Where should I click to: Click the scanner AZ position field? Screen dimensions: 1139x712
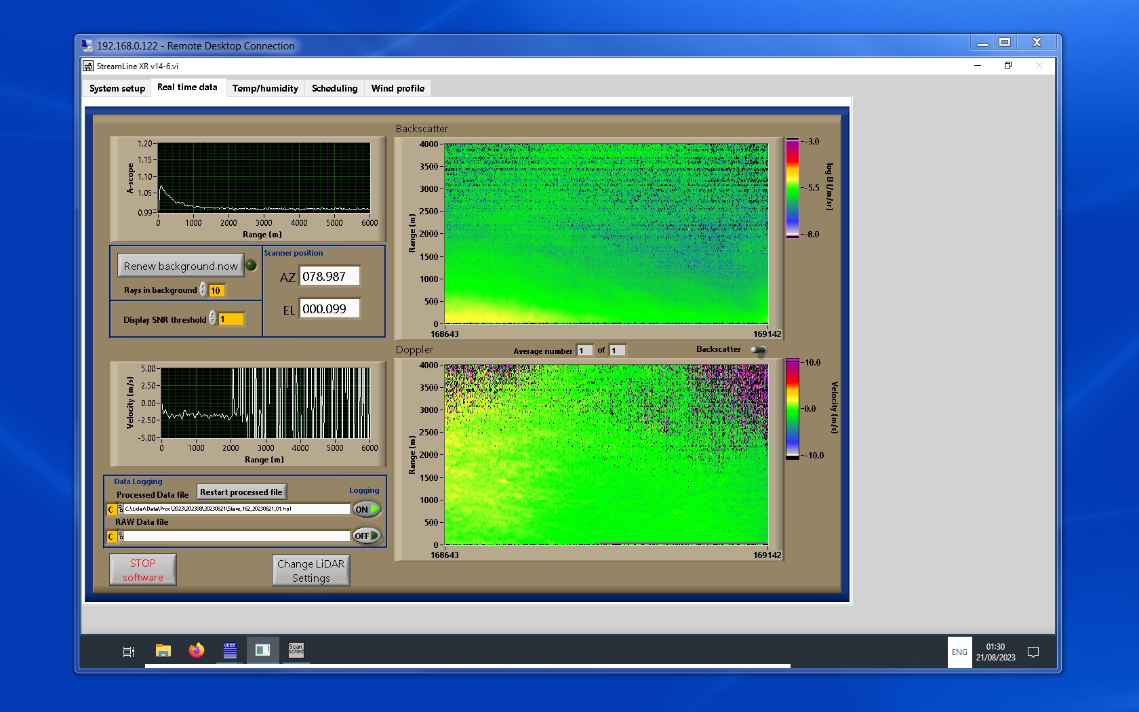[x=329, y=277]
